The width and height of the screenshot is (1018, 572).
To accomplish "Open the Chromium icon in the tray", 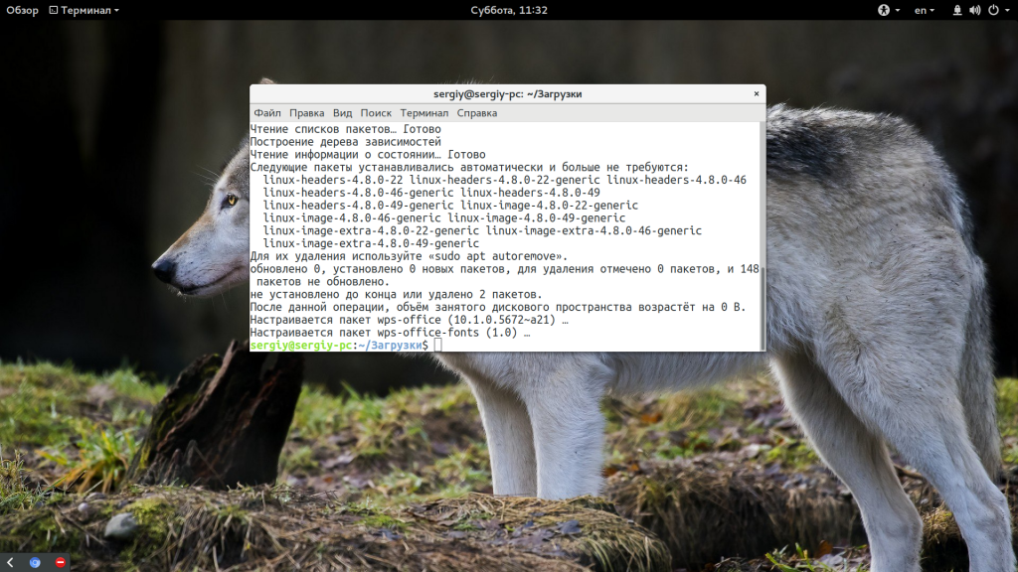I will click(x=35, y=562).
